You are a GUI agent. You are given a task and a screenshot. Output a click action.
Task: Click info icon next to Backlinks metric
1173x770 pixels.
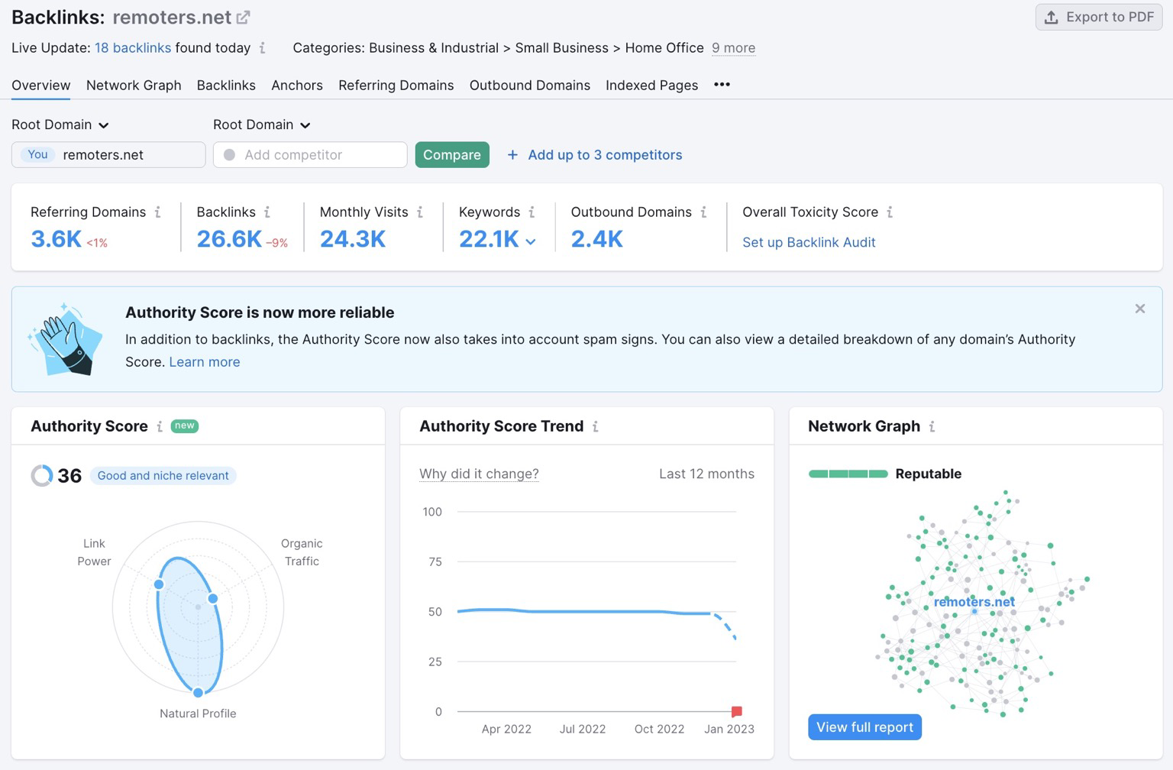[x=267, y=212]
